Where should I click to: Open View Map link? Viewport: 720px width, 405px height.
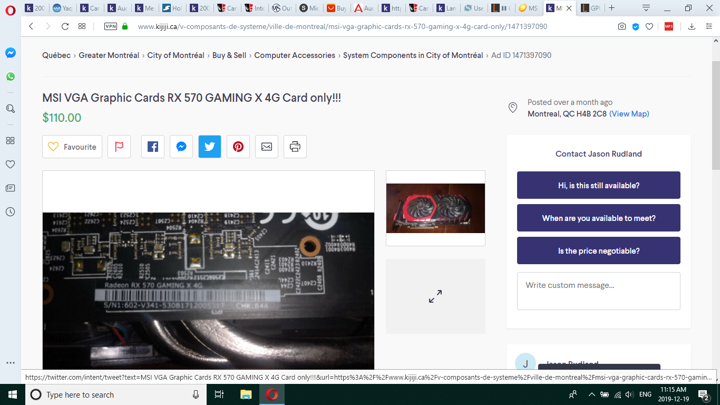[x=629, y=114]
